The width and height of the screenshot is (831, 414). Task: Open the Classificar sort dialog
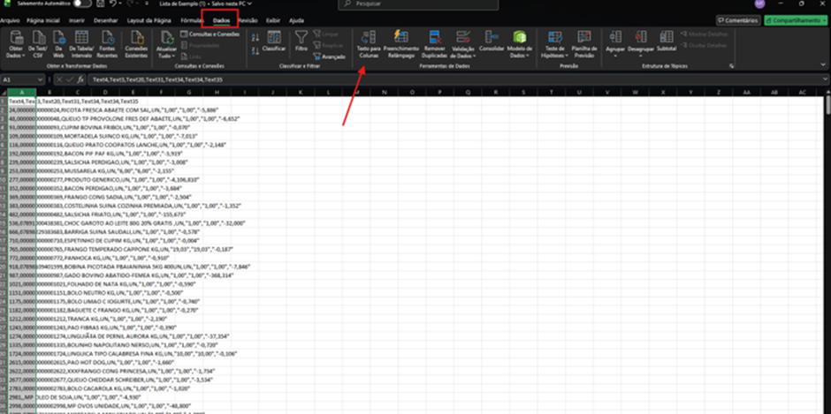click(x=274, y=41)
